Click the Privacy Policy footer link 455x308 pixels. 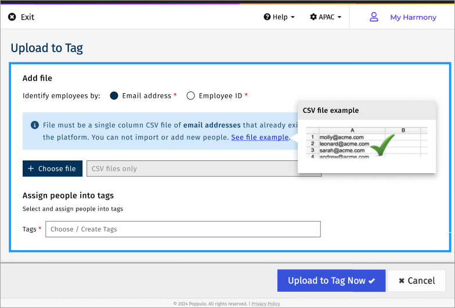[x=266, y=303]
